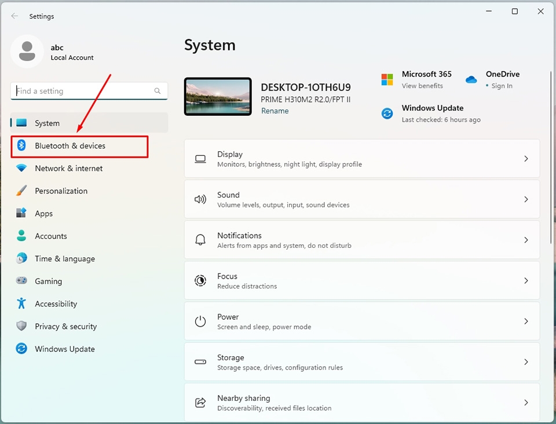
Task: Click the Storage drive icon
Action: [200, 361]
